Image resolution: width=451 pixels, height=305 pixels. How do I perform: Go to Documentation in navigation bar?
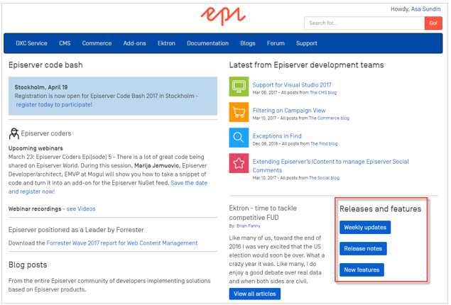tap(207, 43)
